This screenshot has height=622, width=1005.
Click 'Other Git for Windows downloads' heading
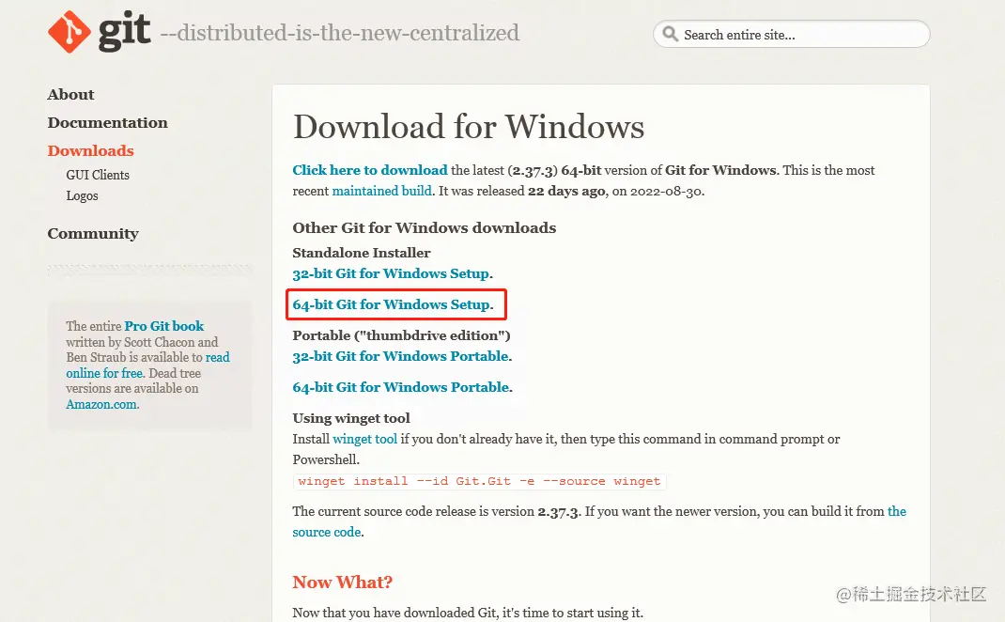point(425,227)
